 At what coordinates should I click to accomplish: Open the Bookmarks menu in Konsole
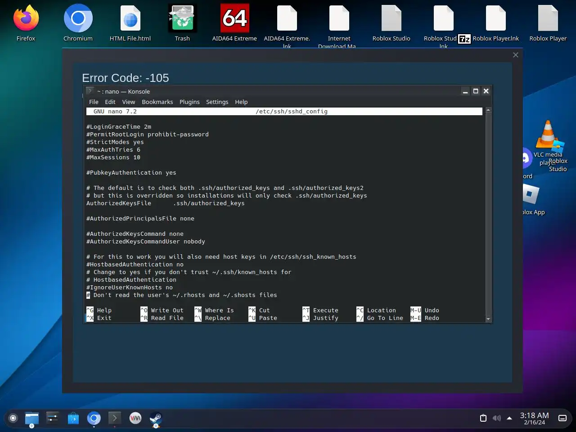pos(157,102)
